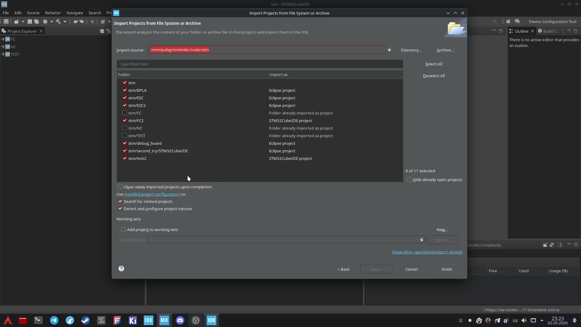This screenshot has height=327, width=581.
Task: Click the Directory... button
Action: tap(411, 50)
